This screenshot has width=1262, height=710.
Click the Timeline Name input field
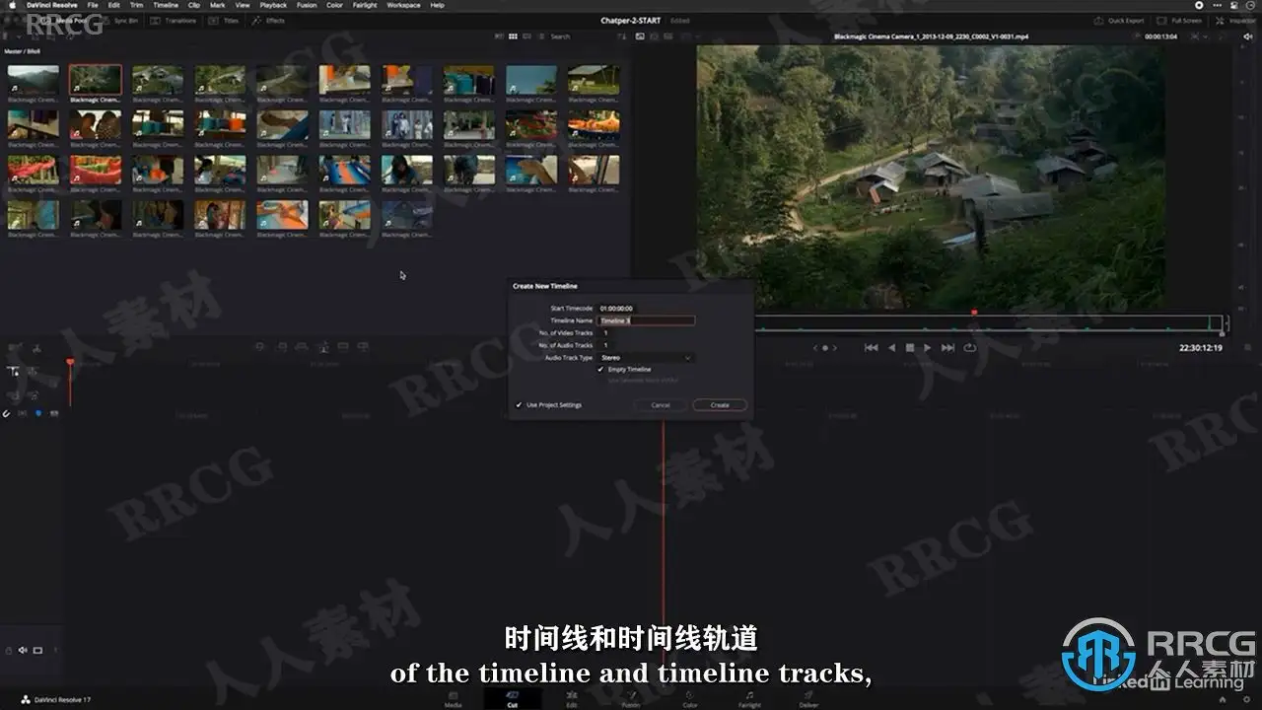point(646,320)
